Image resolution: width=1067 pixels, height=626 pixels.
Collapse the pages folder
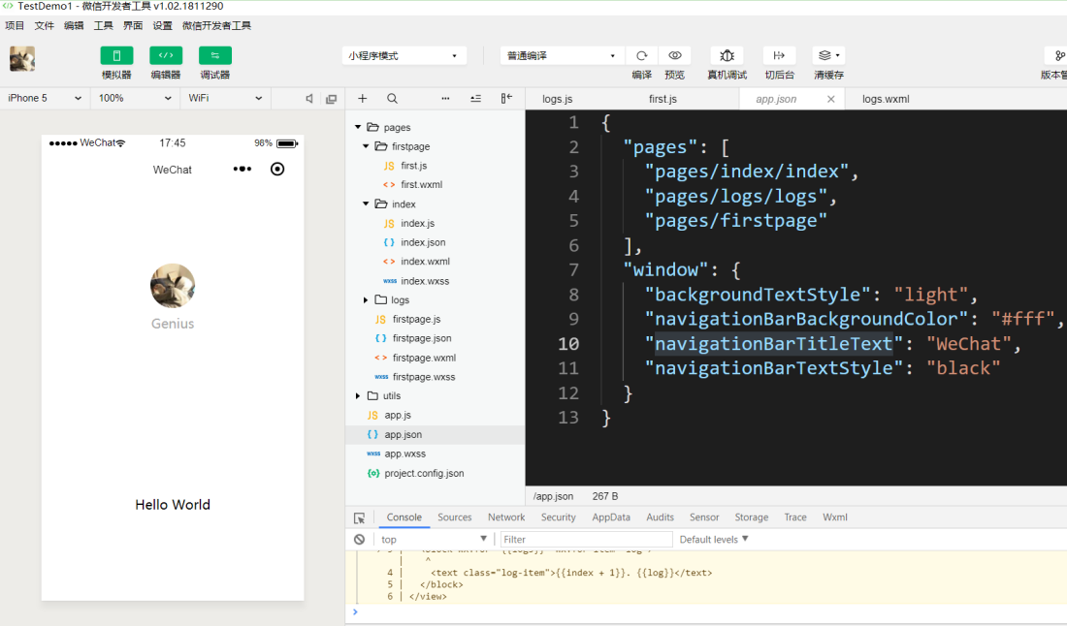pyautogui.click(x=358, y=127)
